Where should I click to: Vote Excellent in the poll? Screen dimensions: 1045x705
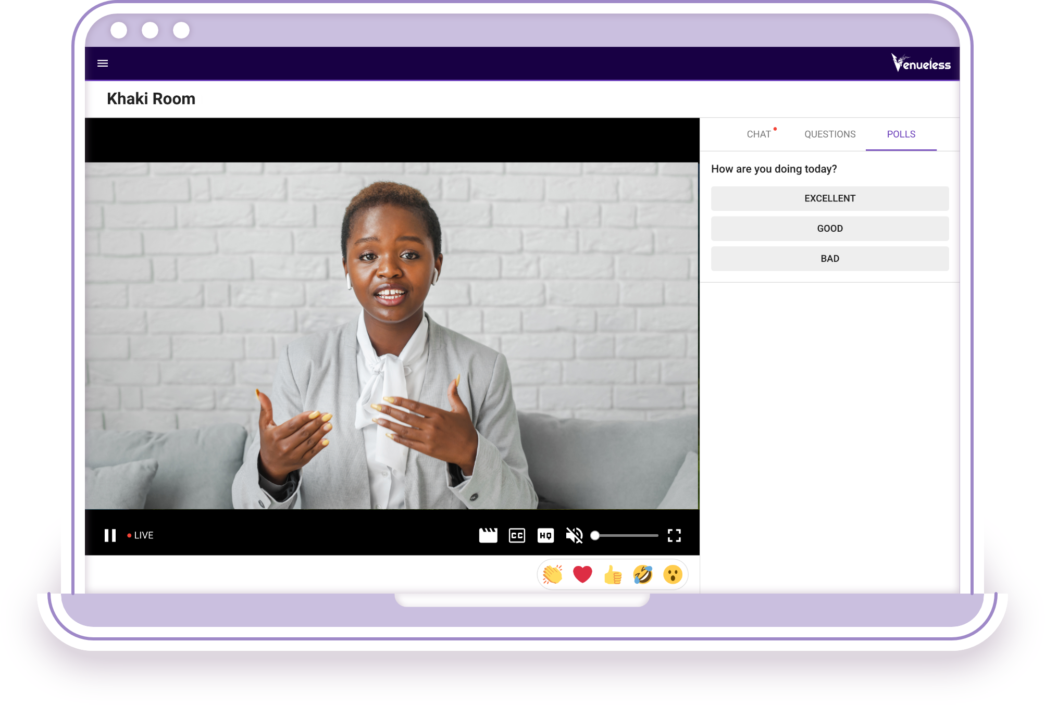[x=830, y=198]
